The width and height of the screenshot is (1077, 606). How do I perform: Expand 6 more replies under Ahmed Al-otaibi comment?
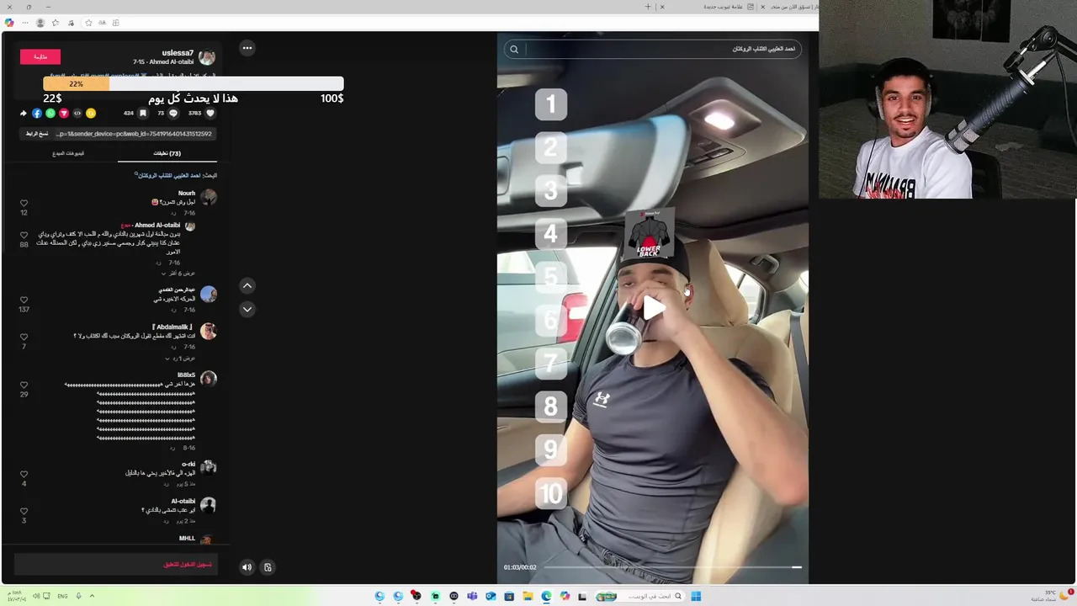point(178,274)
